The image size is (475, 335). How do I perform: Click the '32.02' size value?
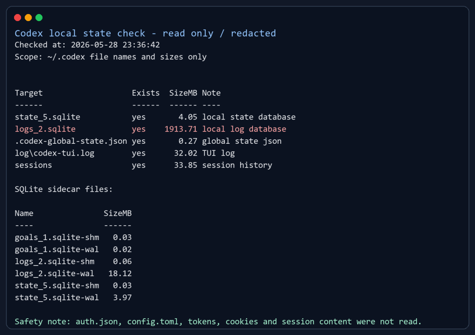coord(186,153)
